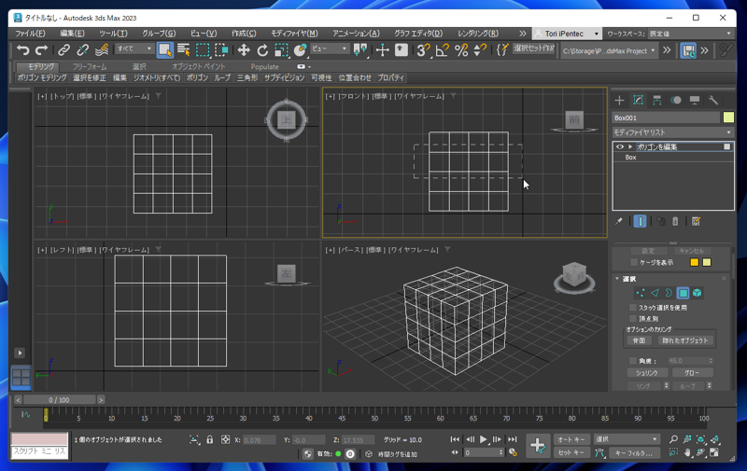Click the Bind to Space Warp icon
This screenshot has height=471, width=747.
[102, 50]
